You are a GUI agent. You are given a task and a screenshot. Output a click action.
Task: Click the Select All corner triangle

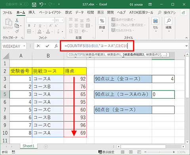tap(6, 56)
